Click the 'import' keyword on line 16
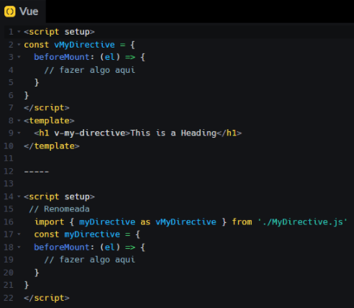The image size is (354, 308). pos(50,222)
